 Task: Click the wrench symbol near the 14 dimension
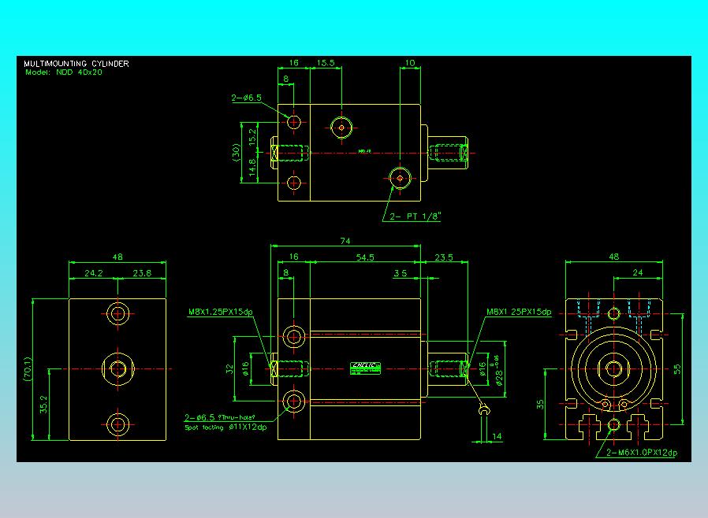click(484, 410)
